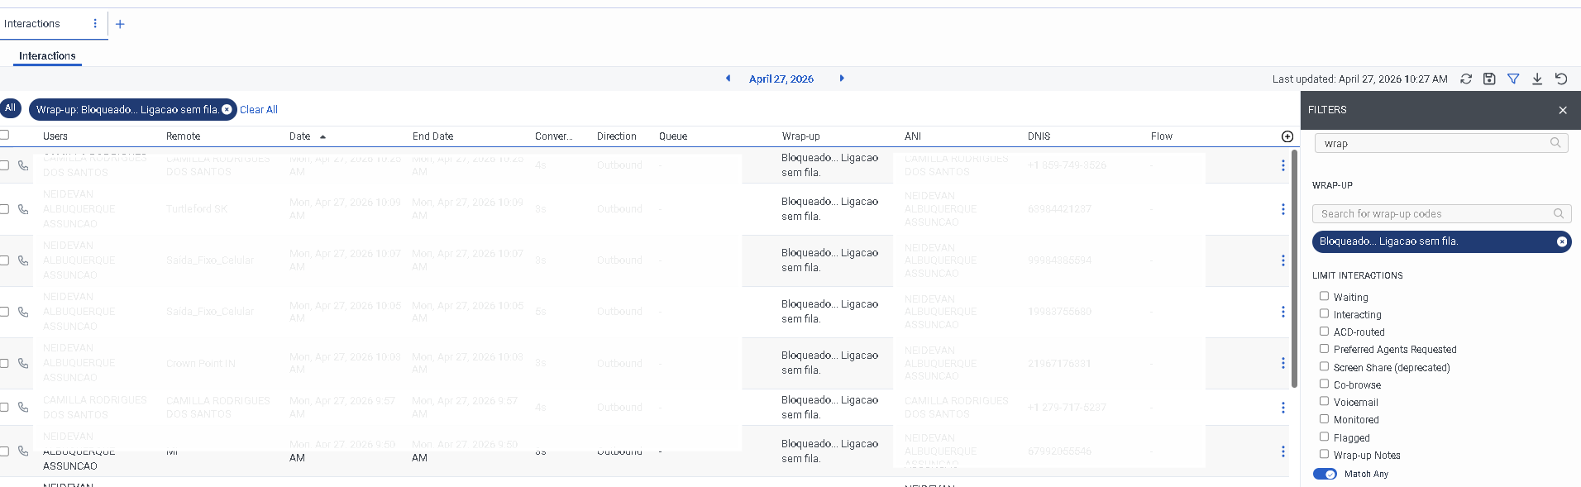1581x487 pixels.
Task: Click the search icon in the wrap filter box
Action: pyautogui.click(x=1555, y=143)
